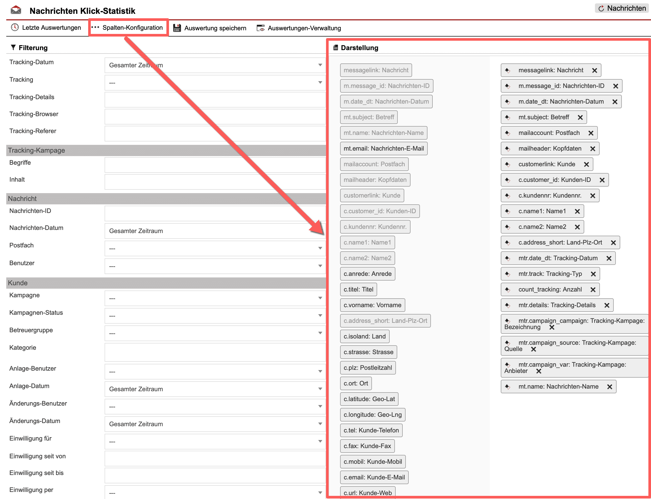Open the Tracking-Datum dropdown
The height and width of the screenshot is (499, 651).
(215, 65)
